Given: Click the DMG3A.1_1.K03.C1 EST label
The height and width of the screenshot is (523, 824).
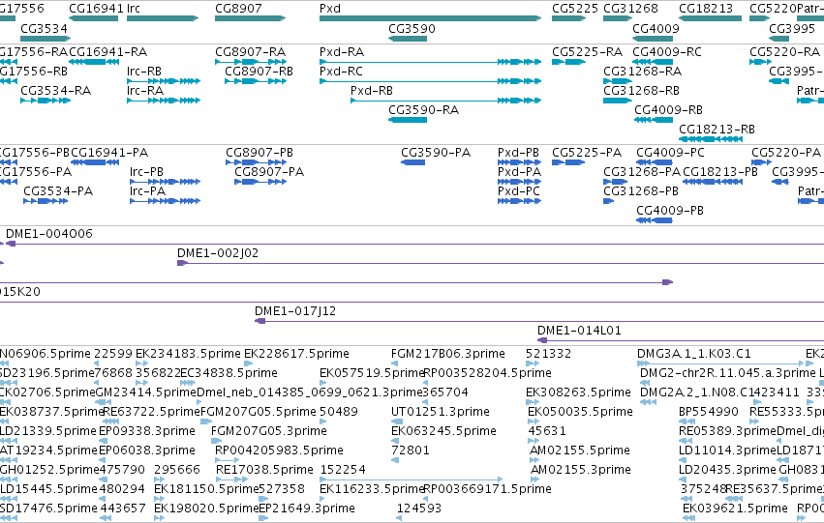Looking at the screenshot, I should tap(693, 354).
